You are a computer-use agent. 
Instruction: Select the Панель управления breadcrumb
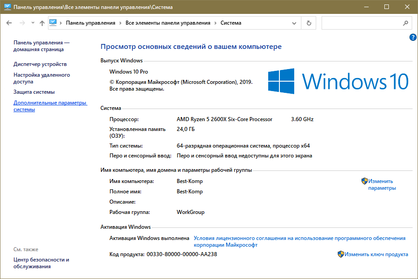pyautogui.click(x=90, y=23)
